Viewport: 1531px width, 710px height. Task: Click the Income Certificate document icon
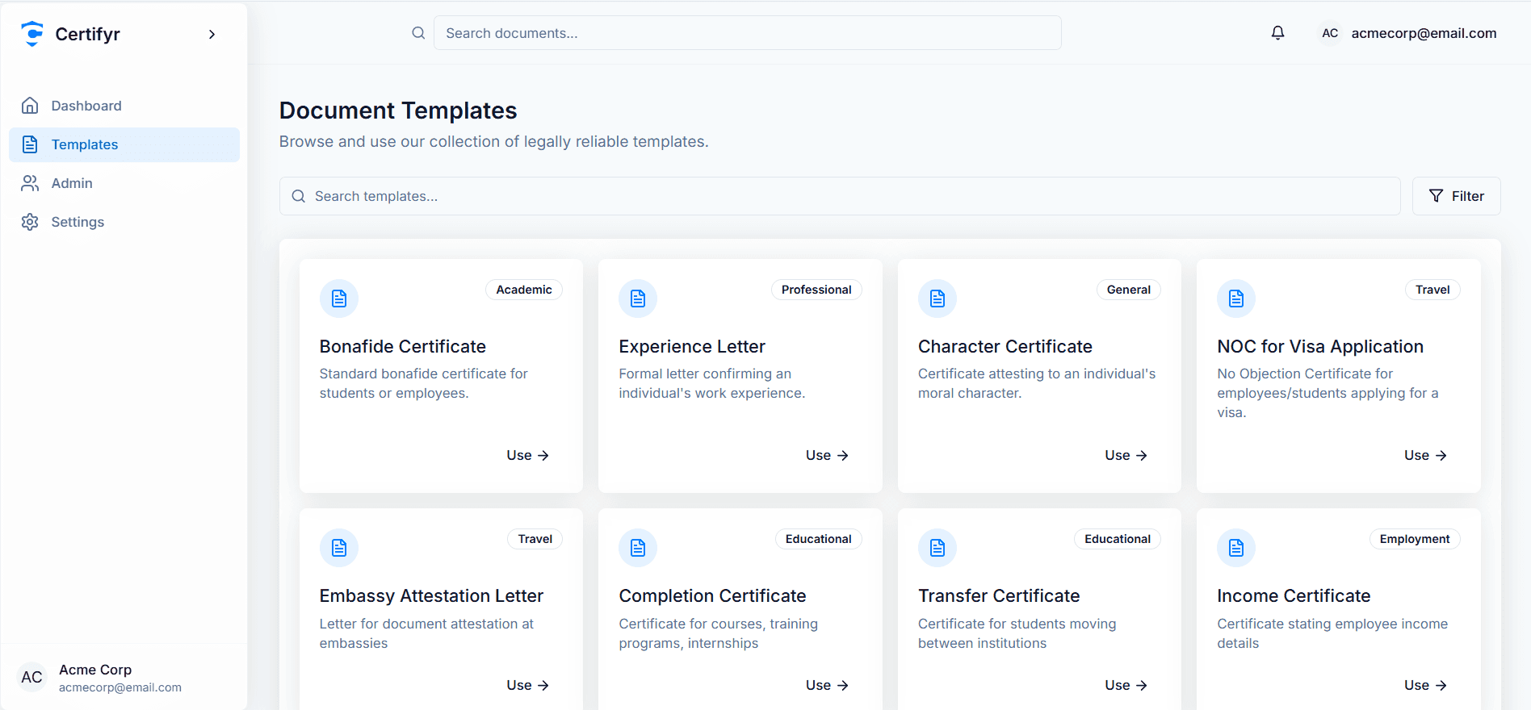1236,548
